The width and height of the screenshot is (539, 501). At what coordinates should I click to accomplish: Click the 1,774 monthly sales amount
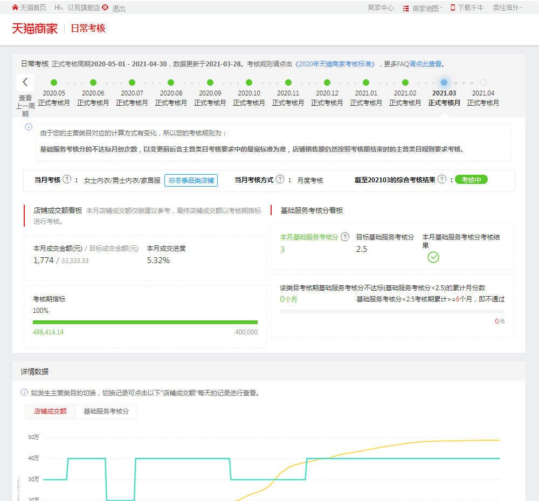[x=43, y=260]
